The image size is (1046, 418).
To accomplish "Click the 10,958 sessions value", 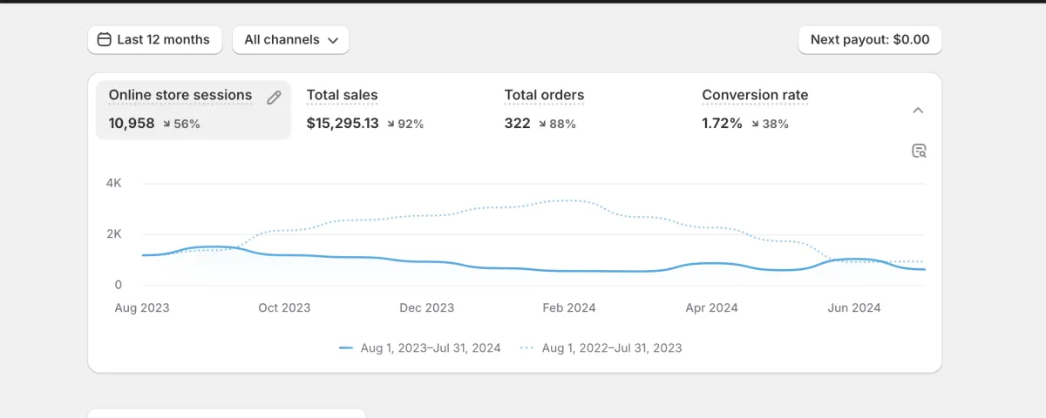I will pyautogui.click(x=132, y=124).
